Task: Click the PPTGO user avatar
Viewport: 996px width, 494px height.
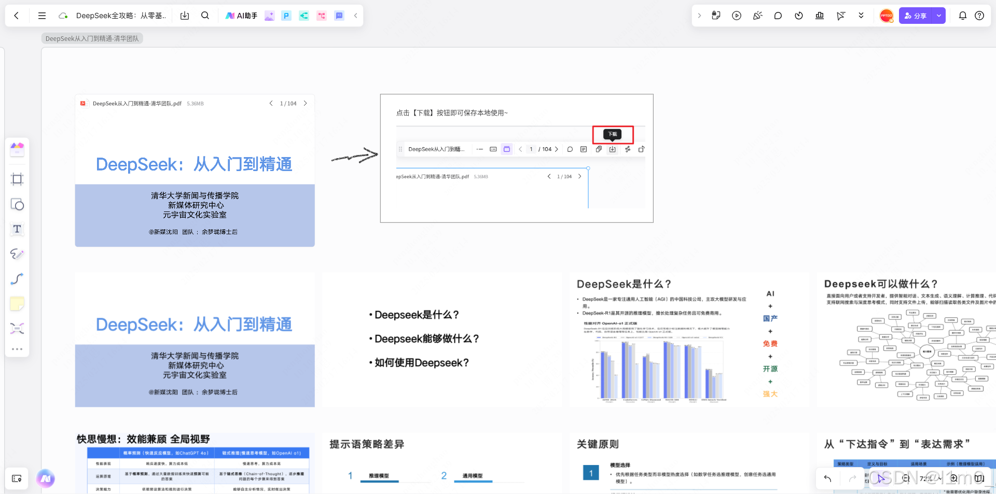Action: point(887,16)
